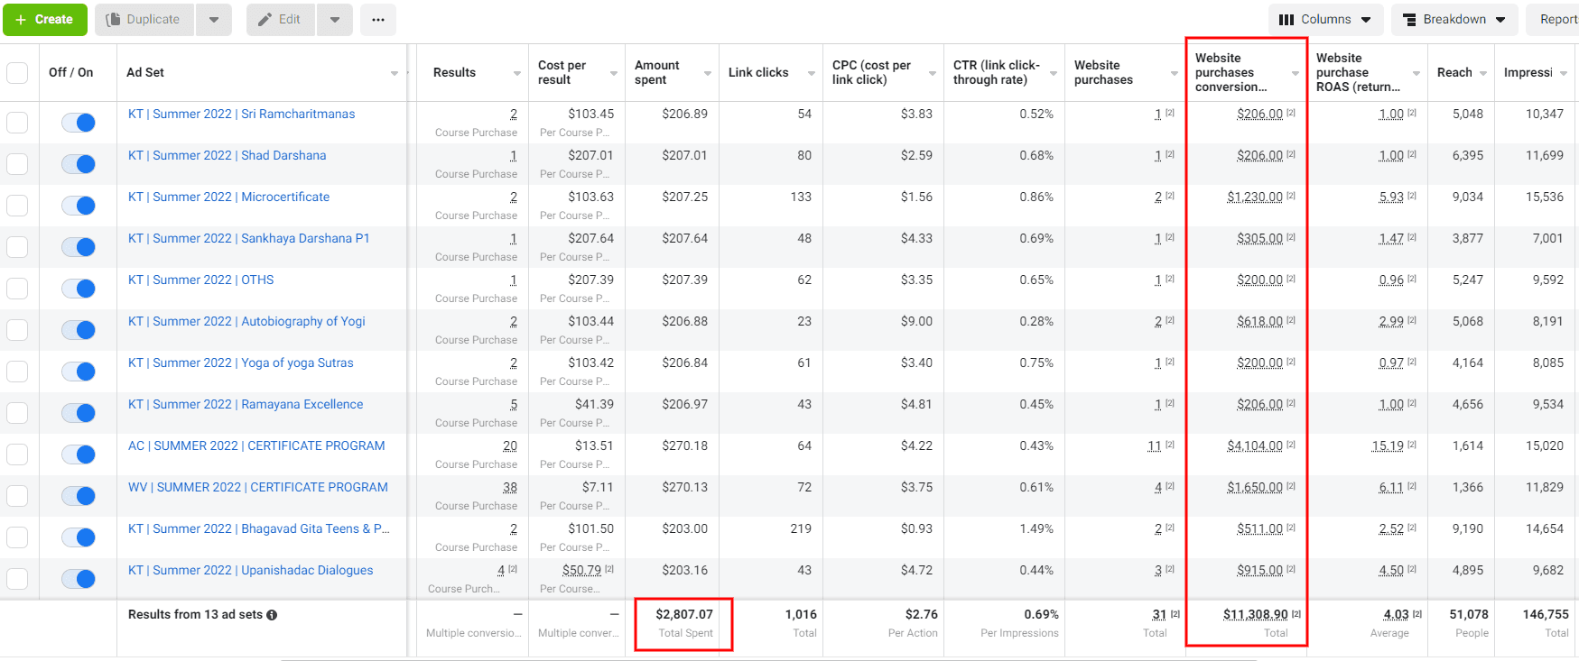Click the footnote icon beside total 31 purchases
1579x661 pixels.
pos(1175,614)
